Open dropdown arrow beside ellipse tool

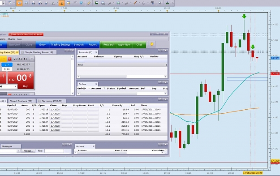click(x=148, y=3)
